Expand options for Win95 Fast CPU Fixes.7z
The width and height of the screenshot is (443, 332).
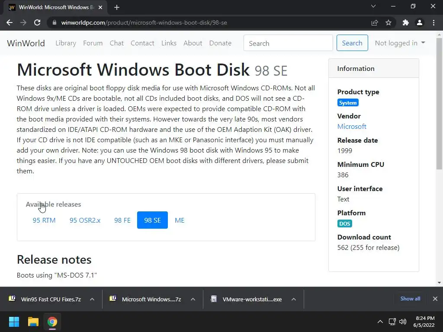92,299
